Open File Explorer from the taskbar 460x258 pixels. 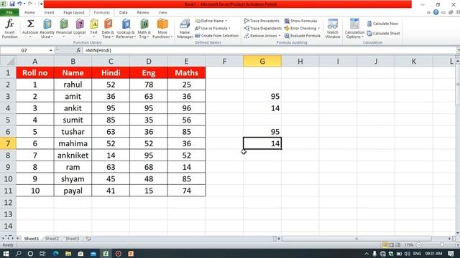click(x=68, y=254)
